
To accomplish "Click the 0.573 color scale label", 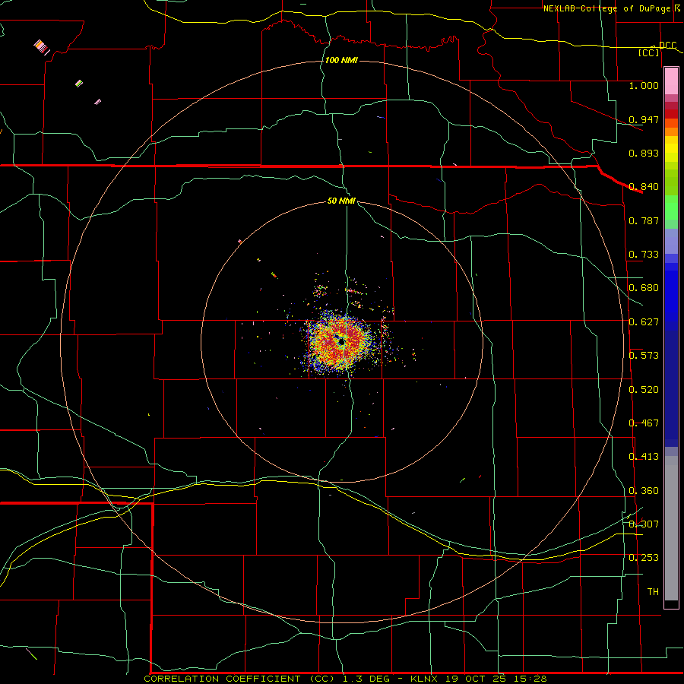I will [644, 355].
